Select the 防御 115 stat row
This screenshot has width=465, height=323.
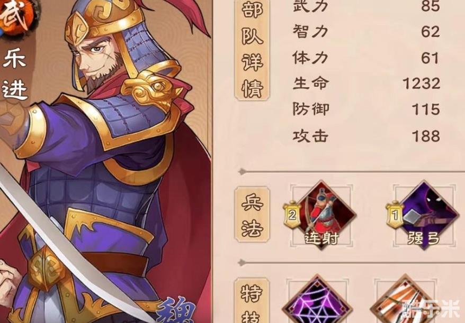pos(366,109)
